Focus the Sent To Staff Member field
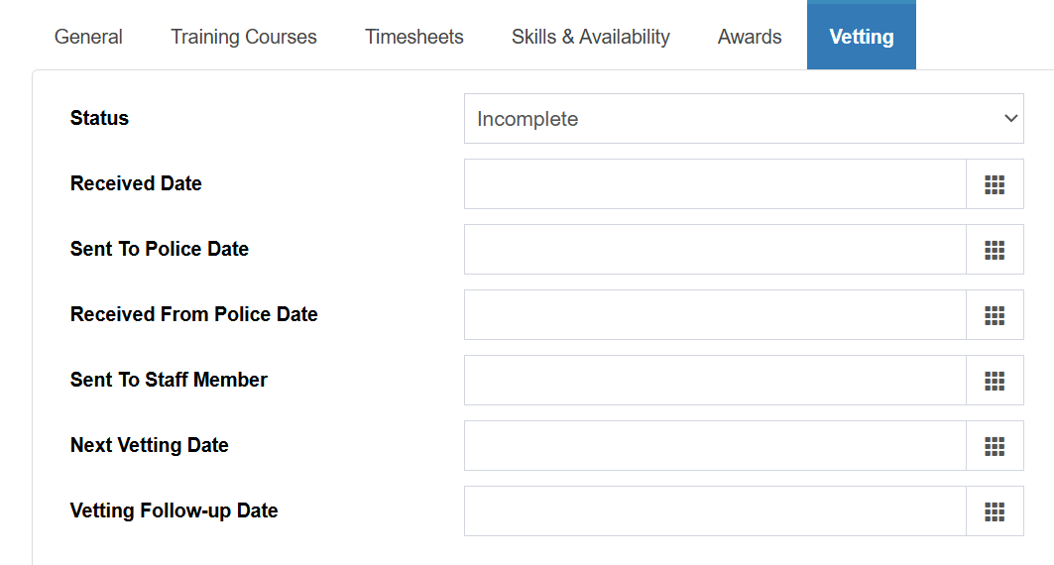Screen dimensions: 1054x565 click(x=715, y=381)
